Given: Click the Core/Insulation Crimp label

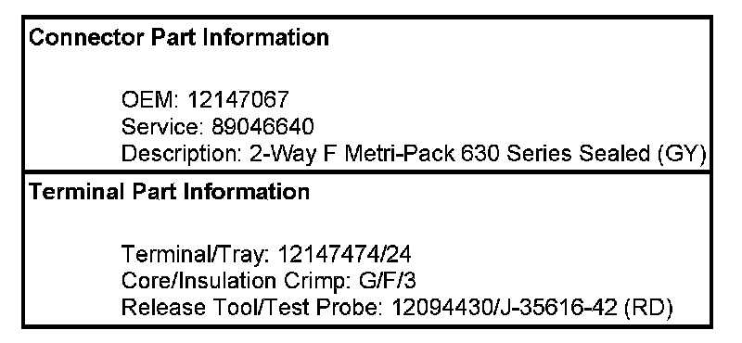Looking at the screenshot, I should pos(236,281).
